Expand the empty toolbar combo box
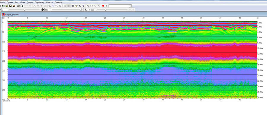The image size is (267, 115). coord(130,6)
